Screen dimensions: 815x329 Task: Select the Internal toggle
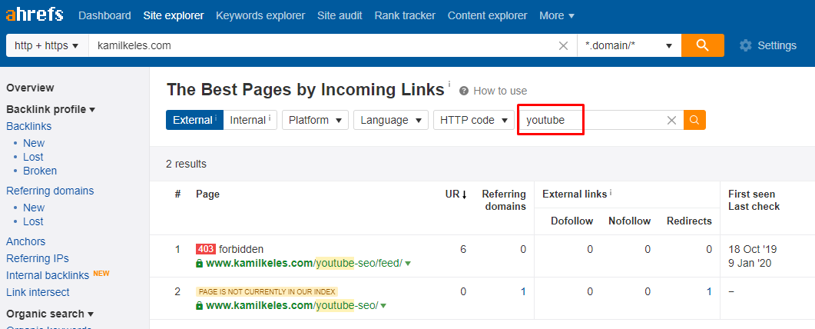click(250, 120)
